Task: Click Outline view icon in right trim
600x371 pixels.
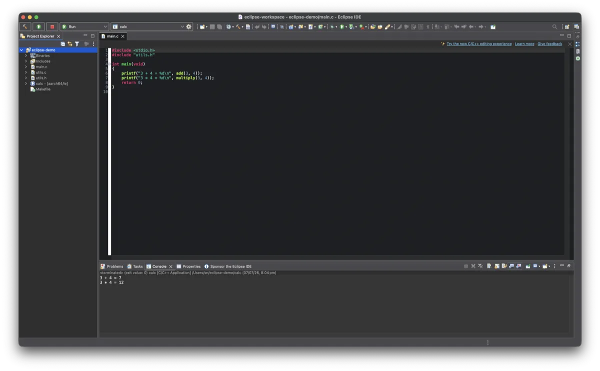Action: pyautogui.click(x=578, y=44)
